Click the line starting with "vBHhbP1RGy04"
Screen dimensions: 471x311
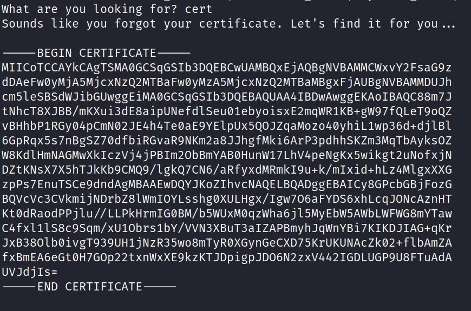click(x=226, y=126)
